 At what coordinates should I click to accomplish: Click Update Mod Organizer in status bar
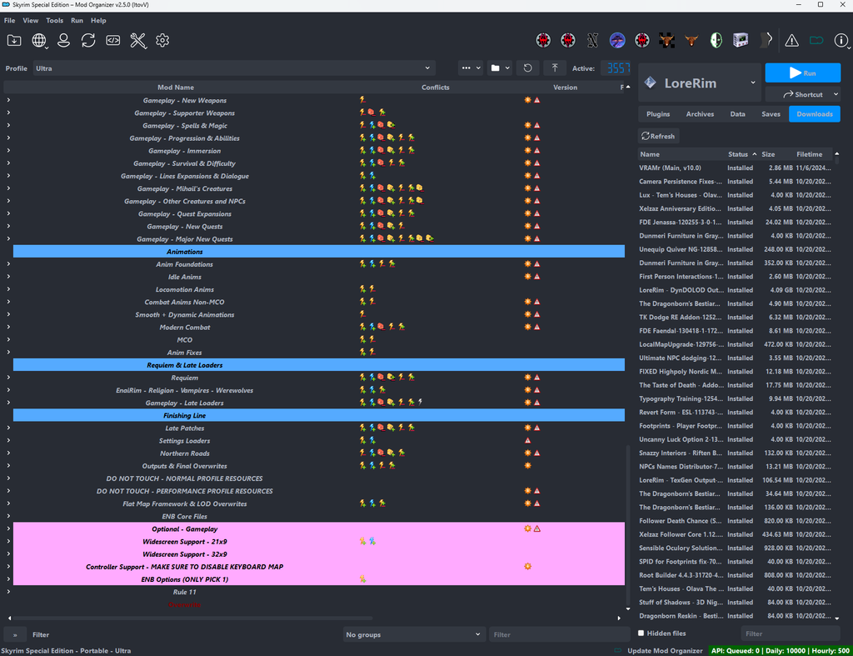point(666,650)
